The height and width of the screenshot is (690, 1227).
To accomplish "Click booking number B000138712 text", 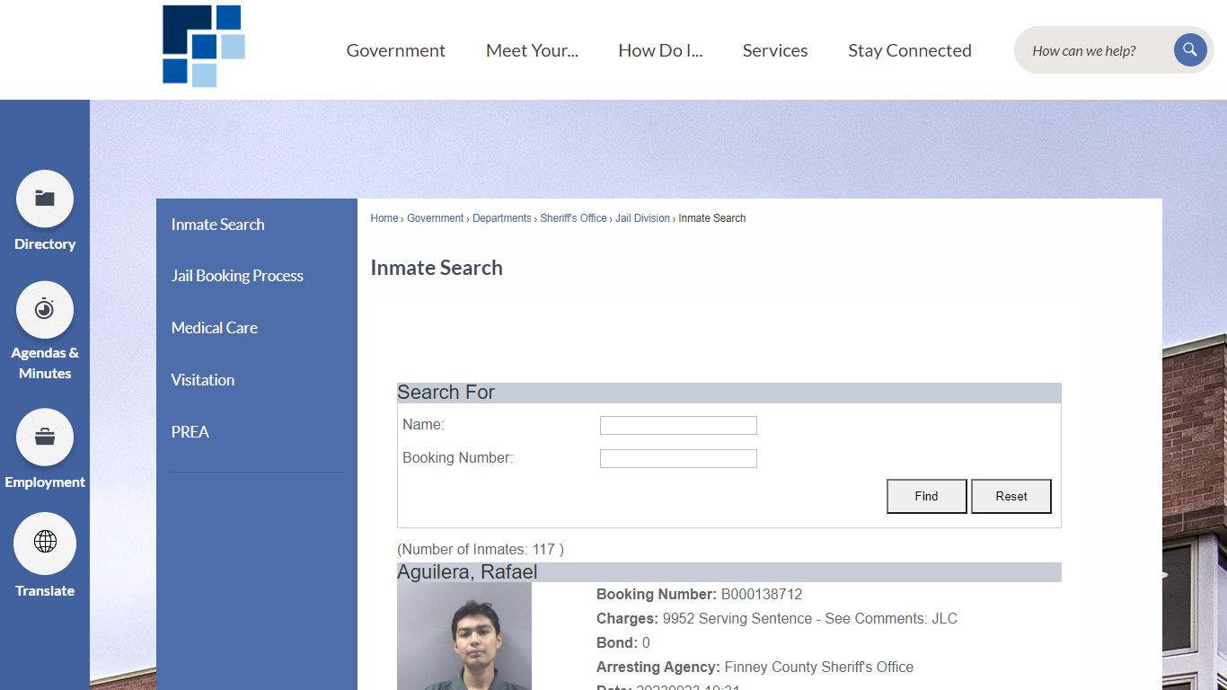I will click(x=762, y=595).
